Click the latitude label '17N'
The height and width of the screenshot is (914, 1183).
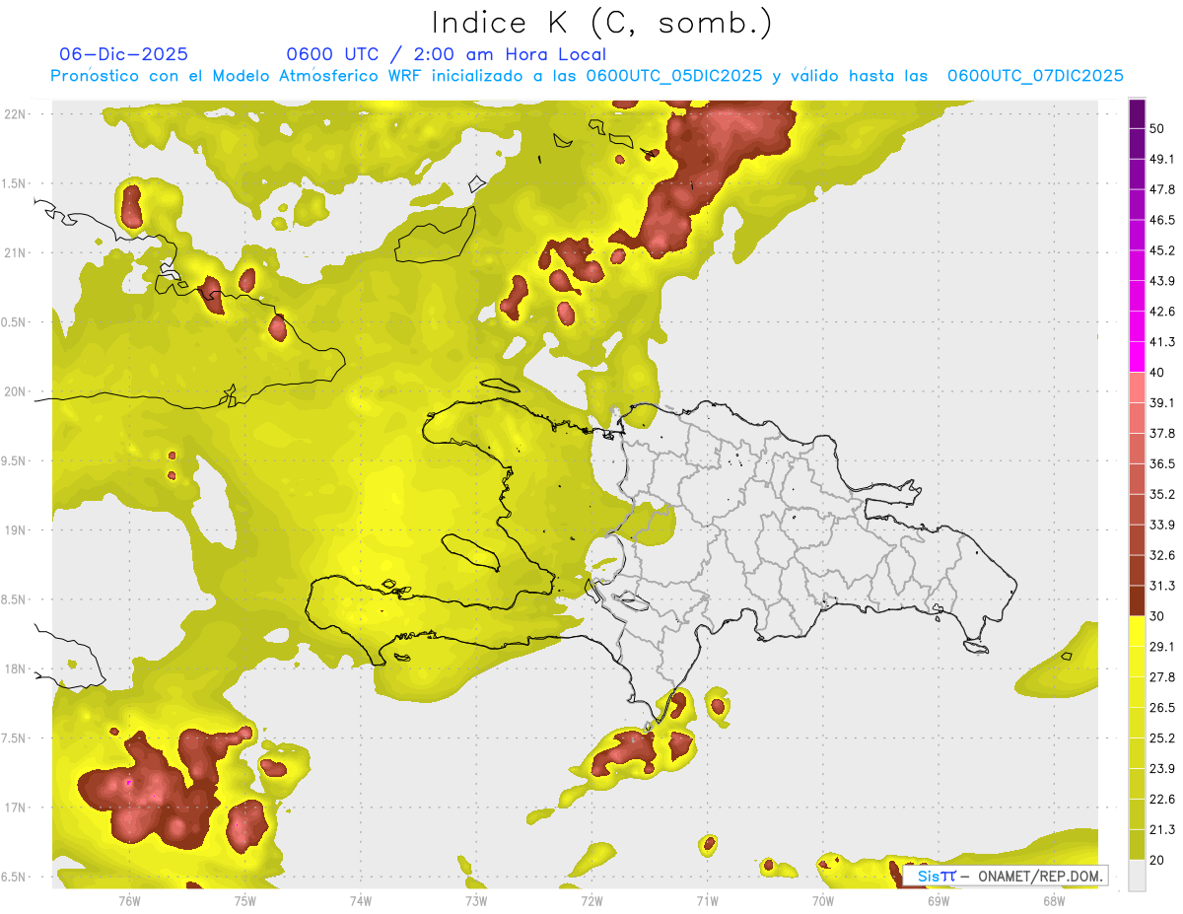click(x=15, y=808)
